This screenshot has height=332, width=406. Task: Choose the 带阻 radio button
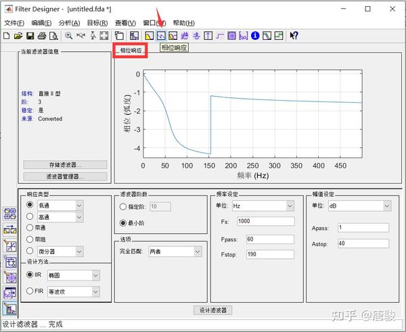30,239
